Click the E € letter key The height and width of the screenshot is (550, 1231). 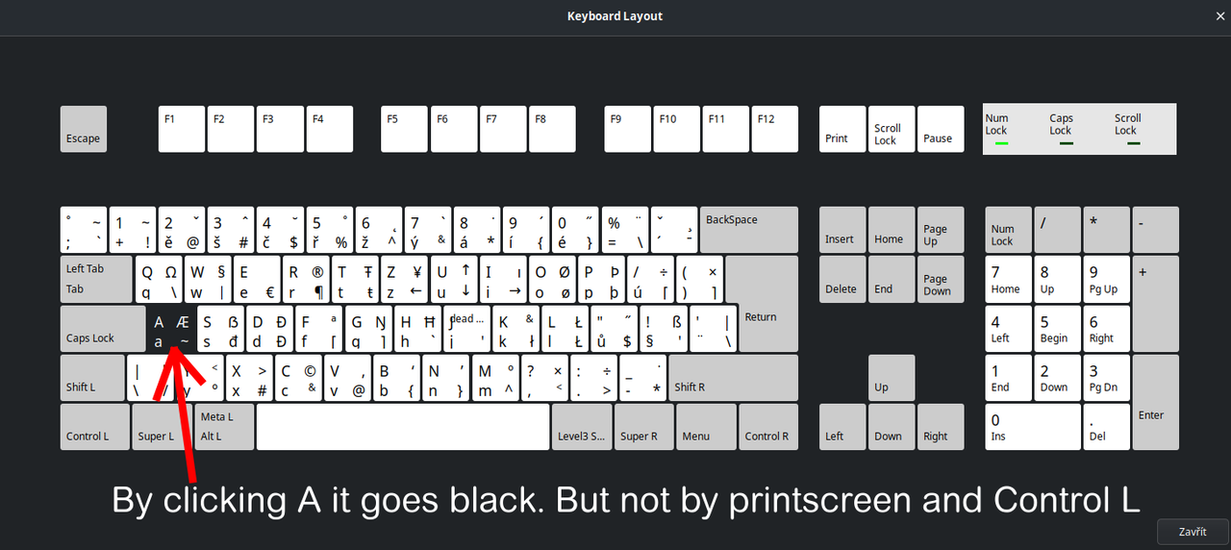tap(257, 279)
